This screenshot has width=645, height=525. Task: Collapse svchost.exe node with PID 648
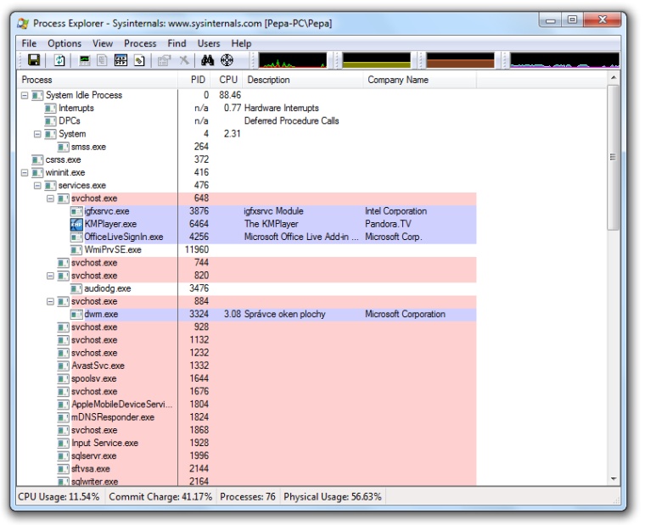coord(50,198)
